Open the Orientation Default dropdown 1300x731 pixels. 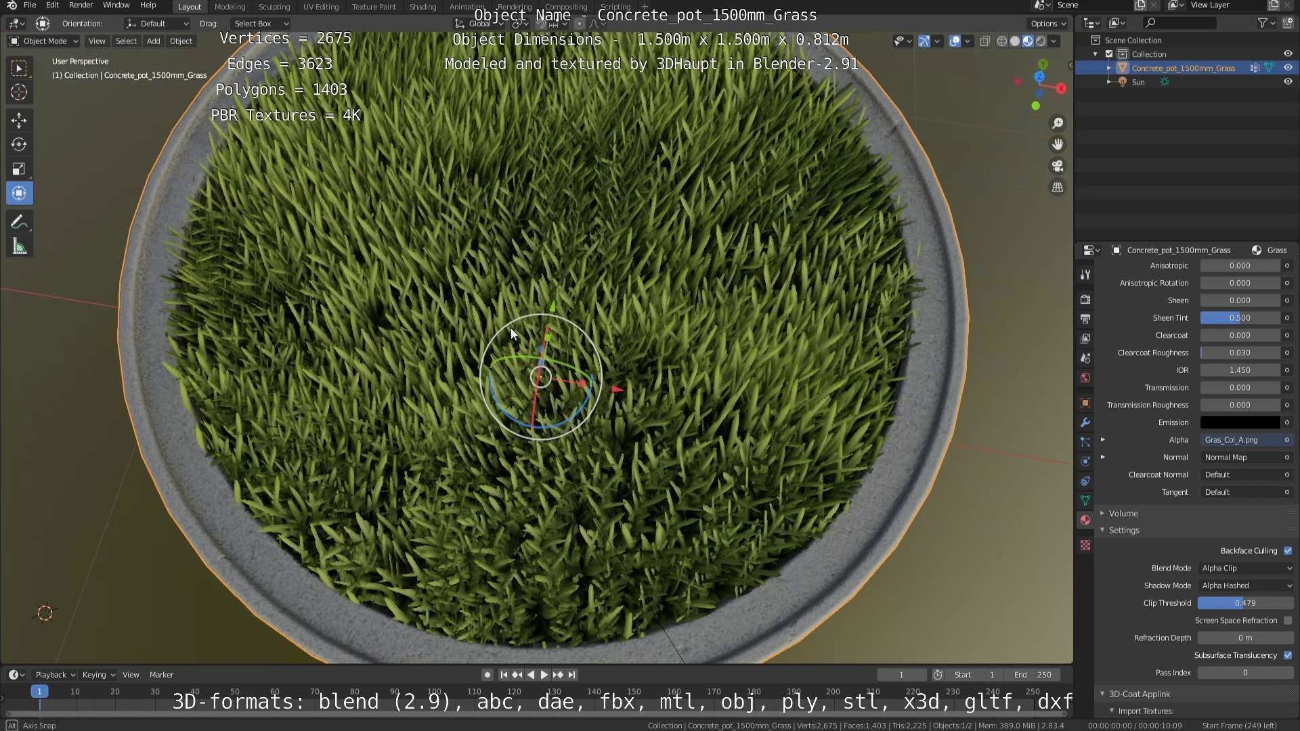tap(156, 24)
